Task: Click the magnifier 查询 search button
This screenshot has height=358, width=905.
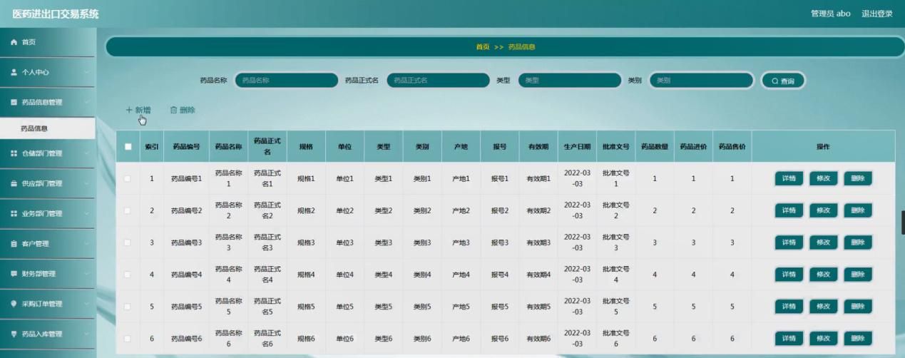Action: tap(783, 81)
